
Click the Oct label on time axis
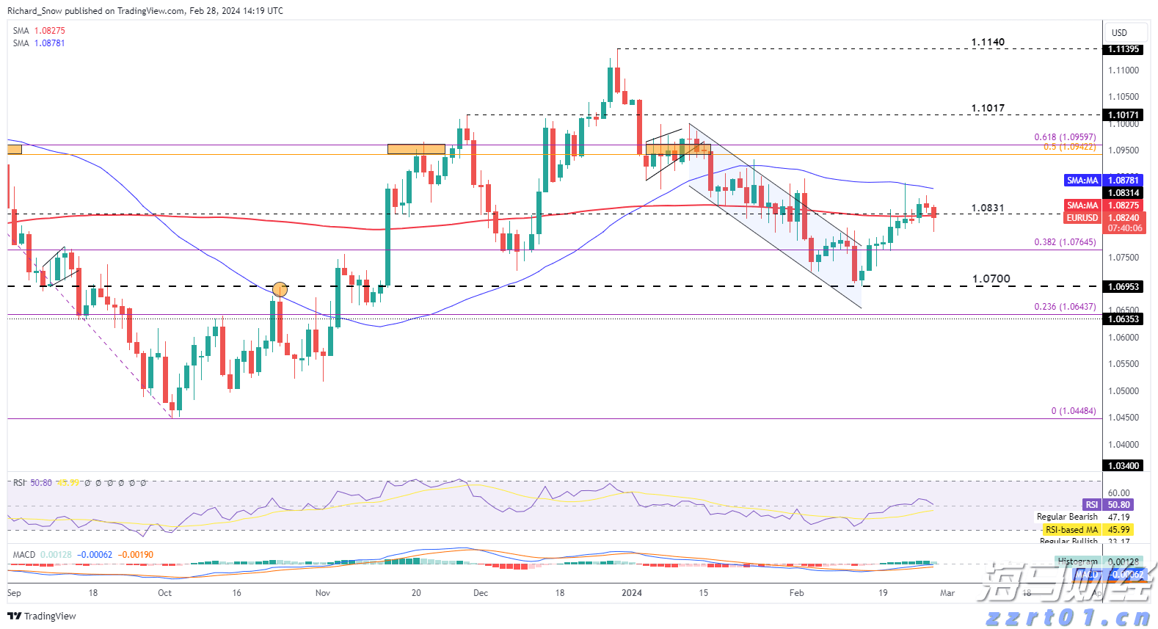point(164,593)
